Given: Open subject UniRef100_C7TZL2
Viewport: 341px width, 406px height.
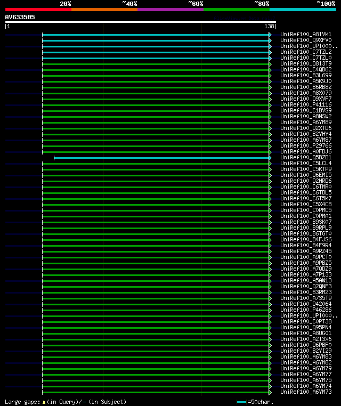Looking at the screenshot, I should coord(306,52).
